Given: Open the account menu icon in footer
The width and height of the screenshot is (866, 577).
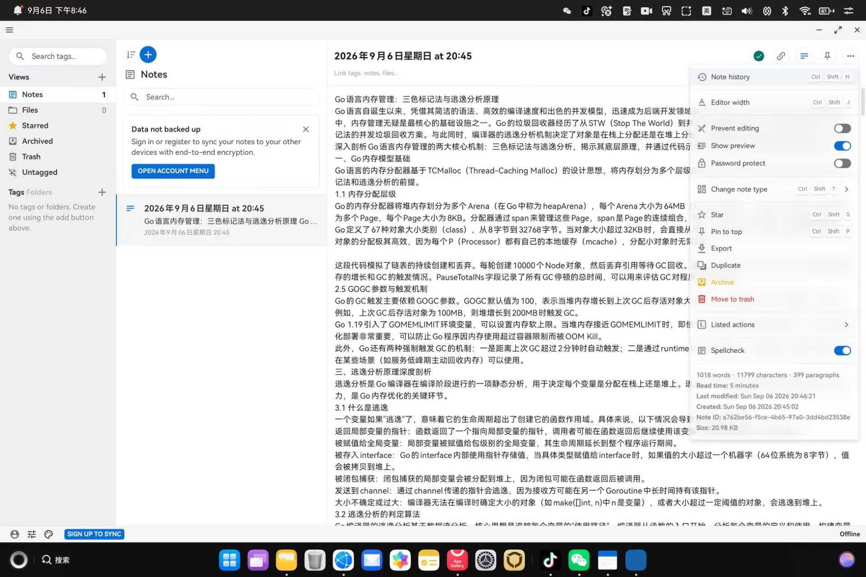Looking at the screenshot, I should coord(14,534).
